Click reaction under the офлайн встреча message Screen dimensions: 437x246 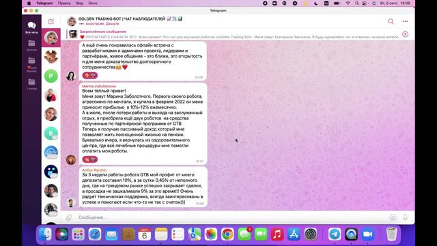[x=89, y=75]
